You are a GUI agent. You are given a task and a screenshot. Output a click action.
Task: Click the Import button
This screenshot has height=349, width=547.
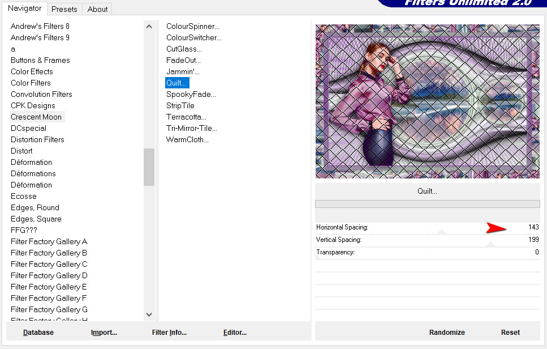(x=104, y=333)
